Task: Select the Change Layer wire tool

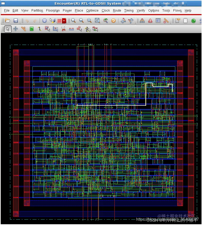Action: tap(88, 29)
